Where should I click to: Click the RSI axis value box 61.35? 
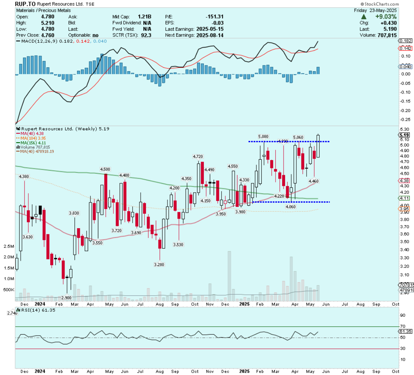point(405,331)
